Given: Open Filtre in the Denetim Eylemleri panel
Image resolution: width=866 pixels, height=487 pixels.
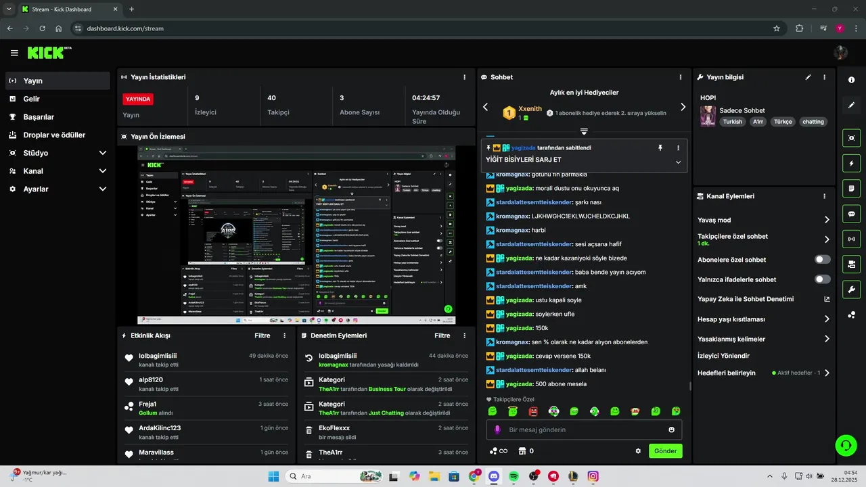Looking at the screenshot, I should [442, 335].
